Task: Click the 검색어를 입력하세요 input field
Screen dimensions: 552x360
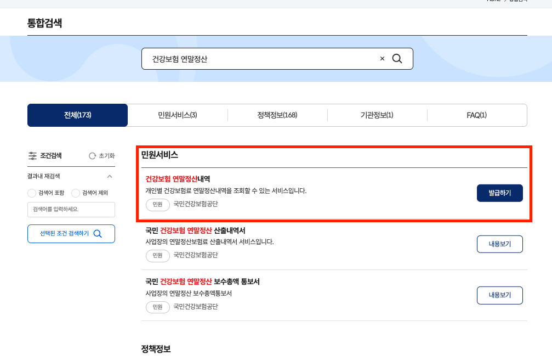Action: 71,210
